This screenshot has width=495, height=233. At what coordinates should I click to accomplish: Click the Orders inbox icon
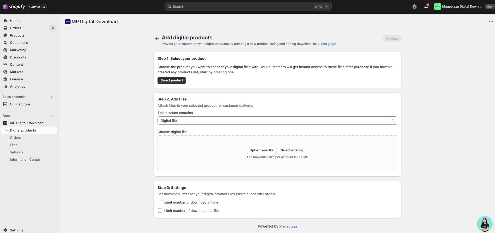tap(5, 28)
